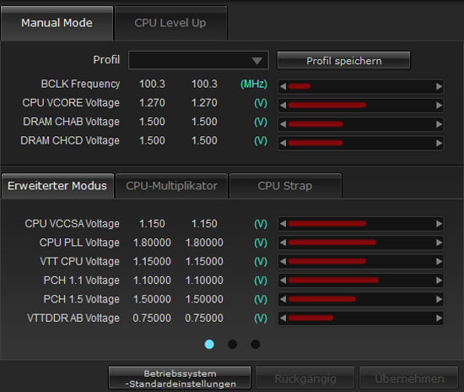The width and height of the screenshot is (464, 392).
Task: Increase DRAM CHCD Voltage with right arrow
Action: pyautogui.click(x=440, y=143)
